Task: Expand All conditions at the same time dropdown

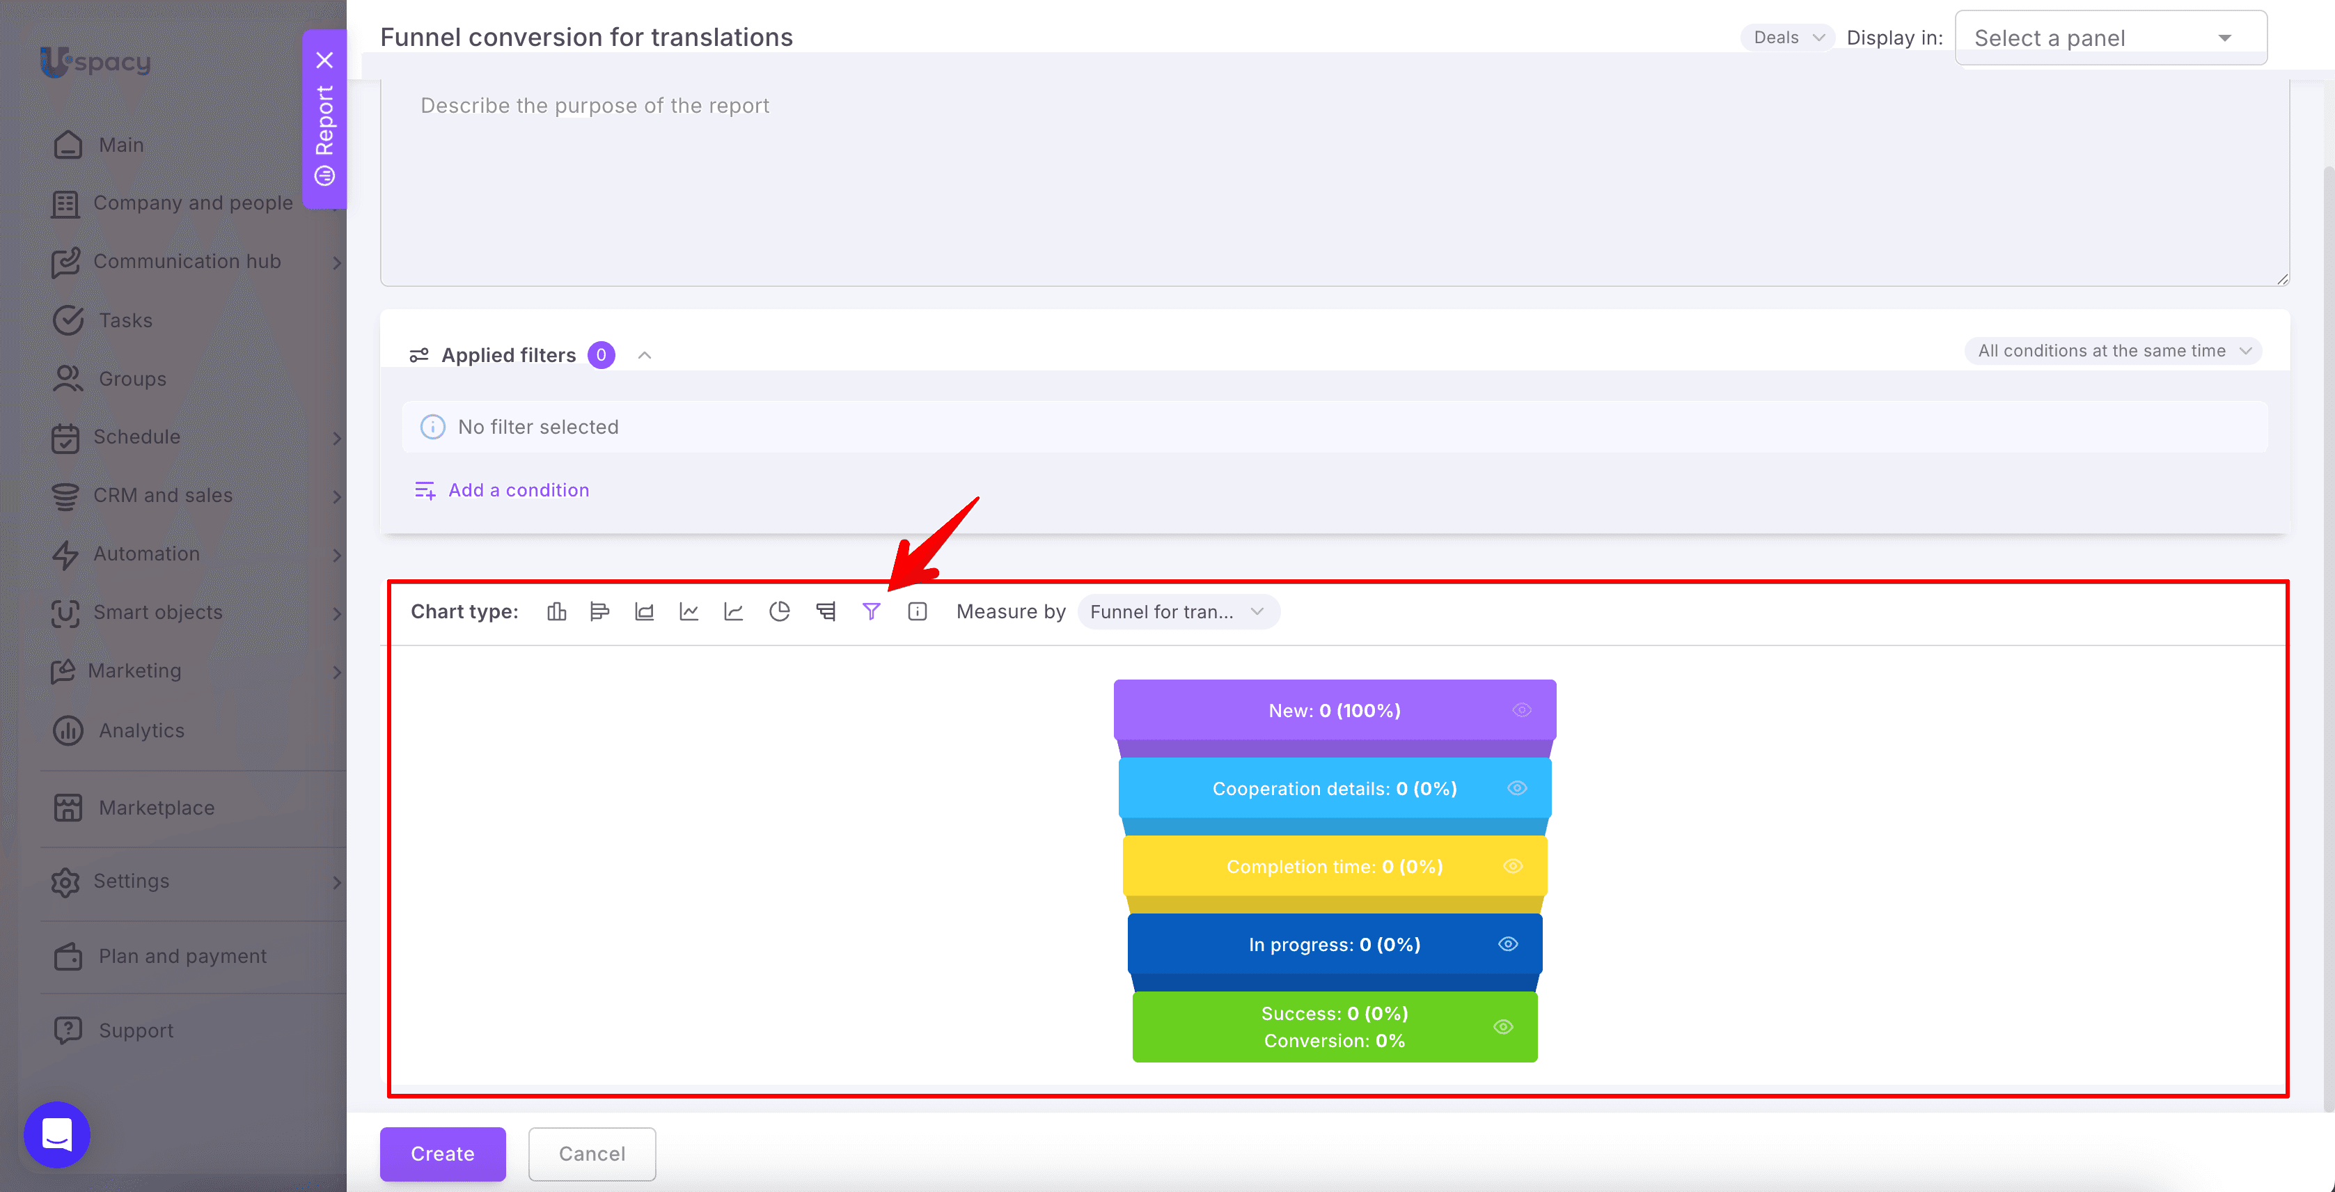Action: click(x=2113, y=351)
